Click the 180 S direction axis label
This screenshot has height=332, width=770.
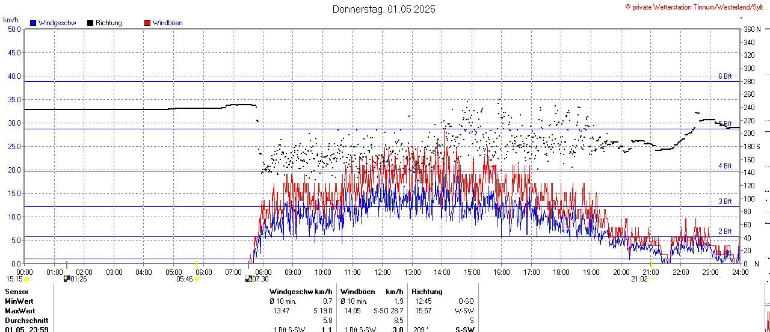pyautogui.click(x=752, y=146)
